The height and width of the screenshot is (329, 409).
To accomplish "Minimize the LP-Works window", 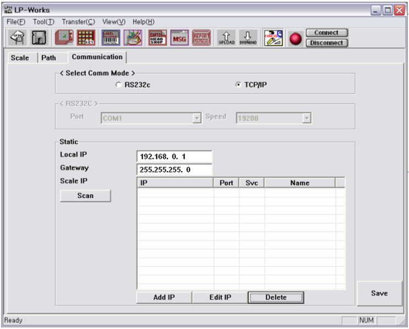I will click(x=376, y=10).
